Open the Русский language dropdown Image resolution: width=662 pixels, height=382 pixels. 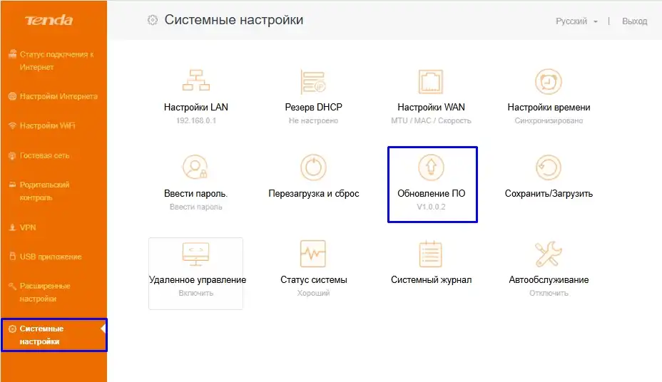pyautogui.click(x=576, y=21)
